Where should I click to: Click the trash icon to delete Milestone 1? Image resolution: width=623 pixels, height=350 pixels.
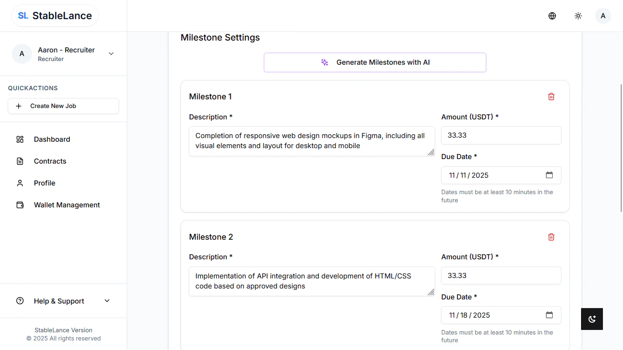[551, 96]
